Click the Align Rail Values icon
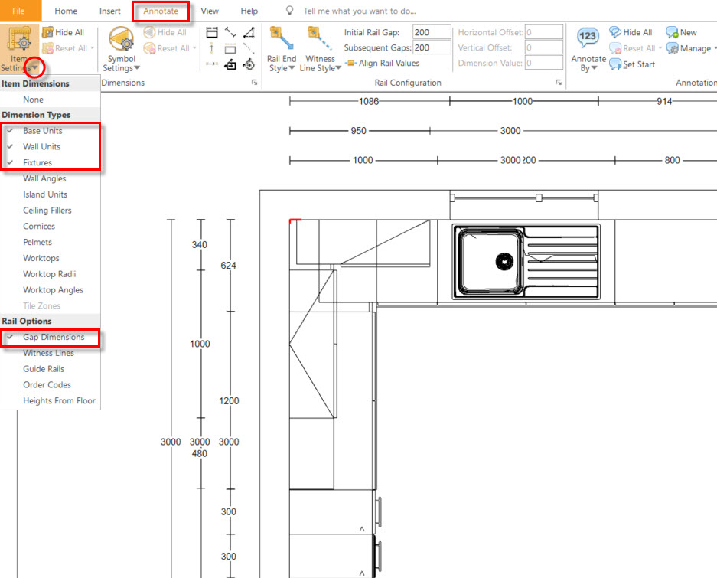717x578 pixels. pyautogui.click(x=350, y=63)
